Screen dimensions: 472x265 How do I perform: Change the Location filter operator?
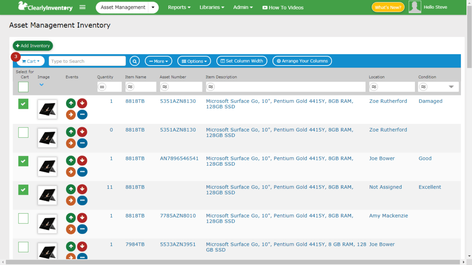(374, 87)
